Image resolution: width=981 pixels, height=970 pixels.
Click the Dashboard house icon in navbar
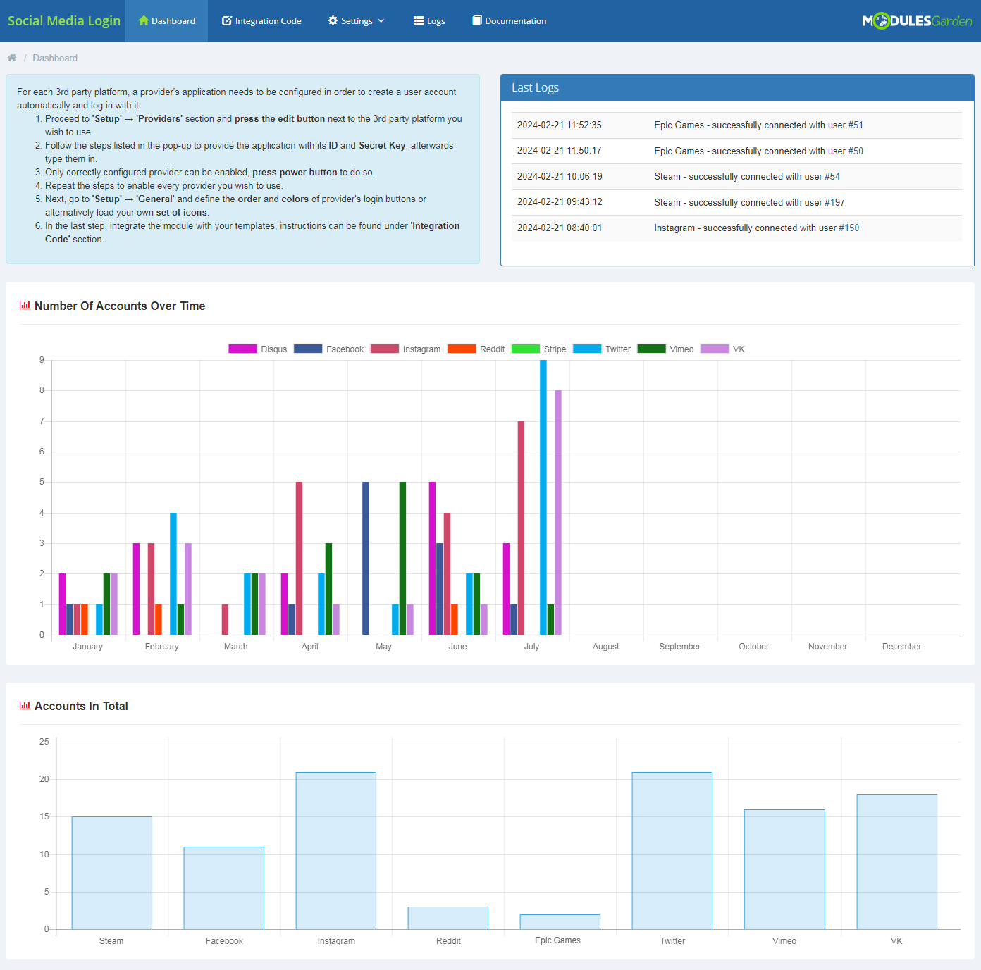[144, 20]
